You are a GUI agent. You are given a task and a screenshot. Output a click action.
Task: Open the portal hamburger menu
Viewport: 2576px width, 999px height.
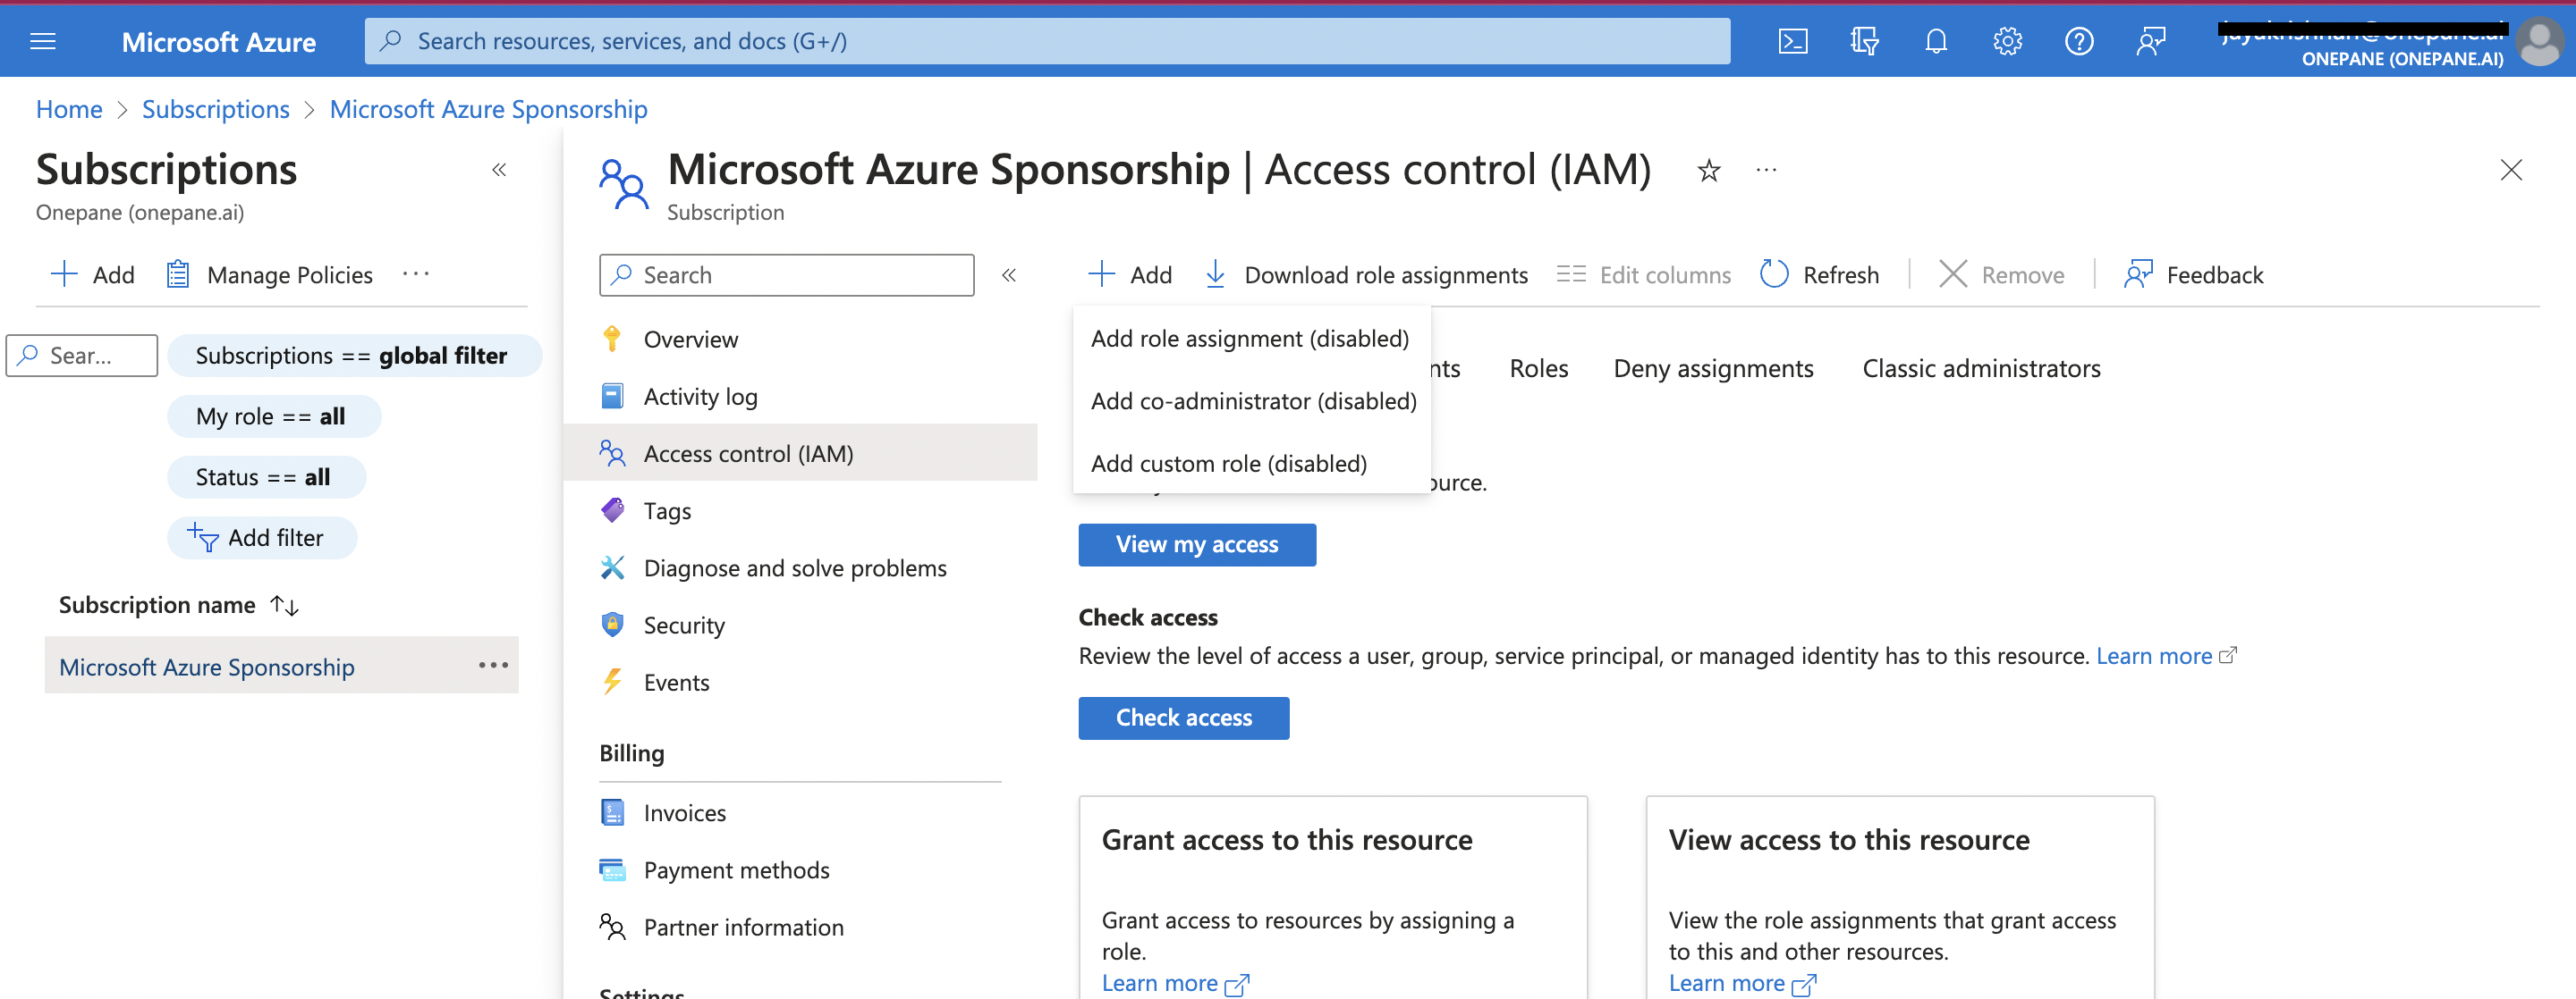click(43, 41)
